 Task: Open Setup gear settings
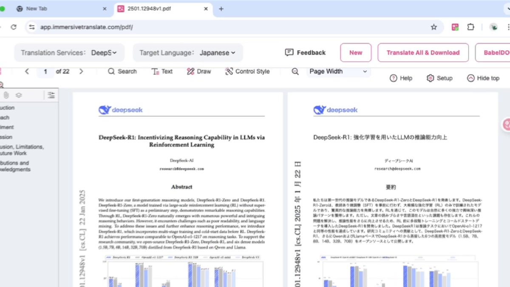pos(439,78)
